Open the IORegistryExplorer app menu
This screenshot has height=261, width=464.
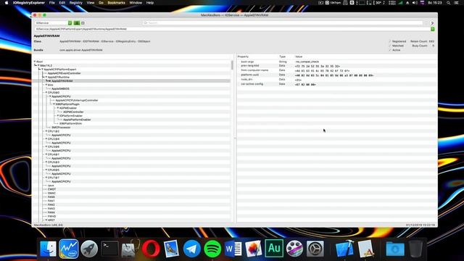pos(29,3)
